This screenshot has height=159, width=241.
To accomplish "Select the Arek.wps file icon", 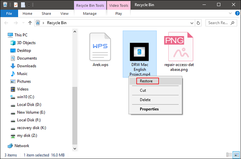I will tap(100, 47).
